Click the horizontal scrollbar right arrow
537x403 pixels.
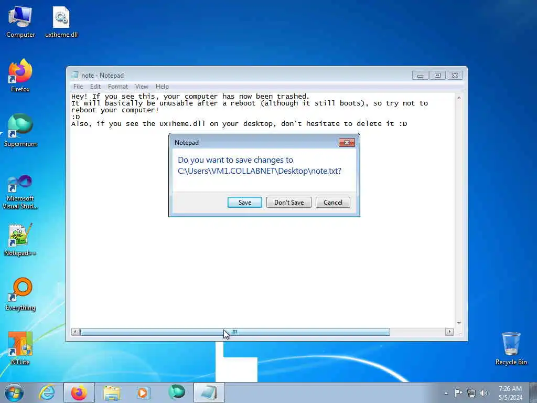coord(449,332)
